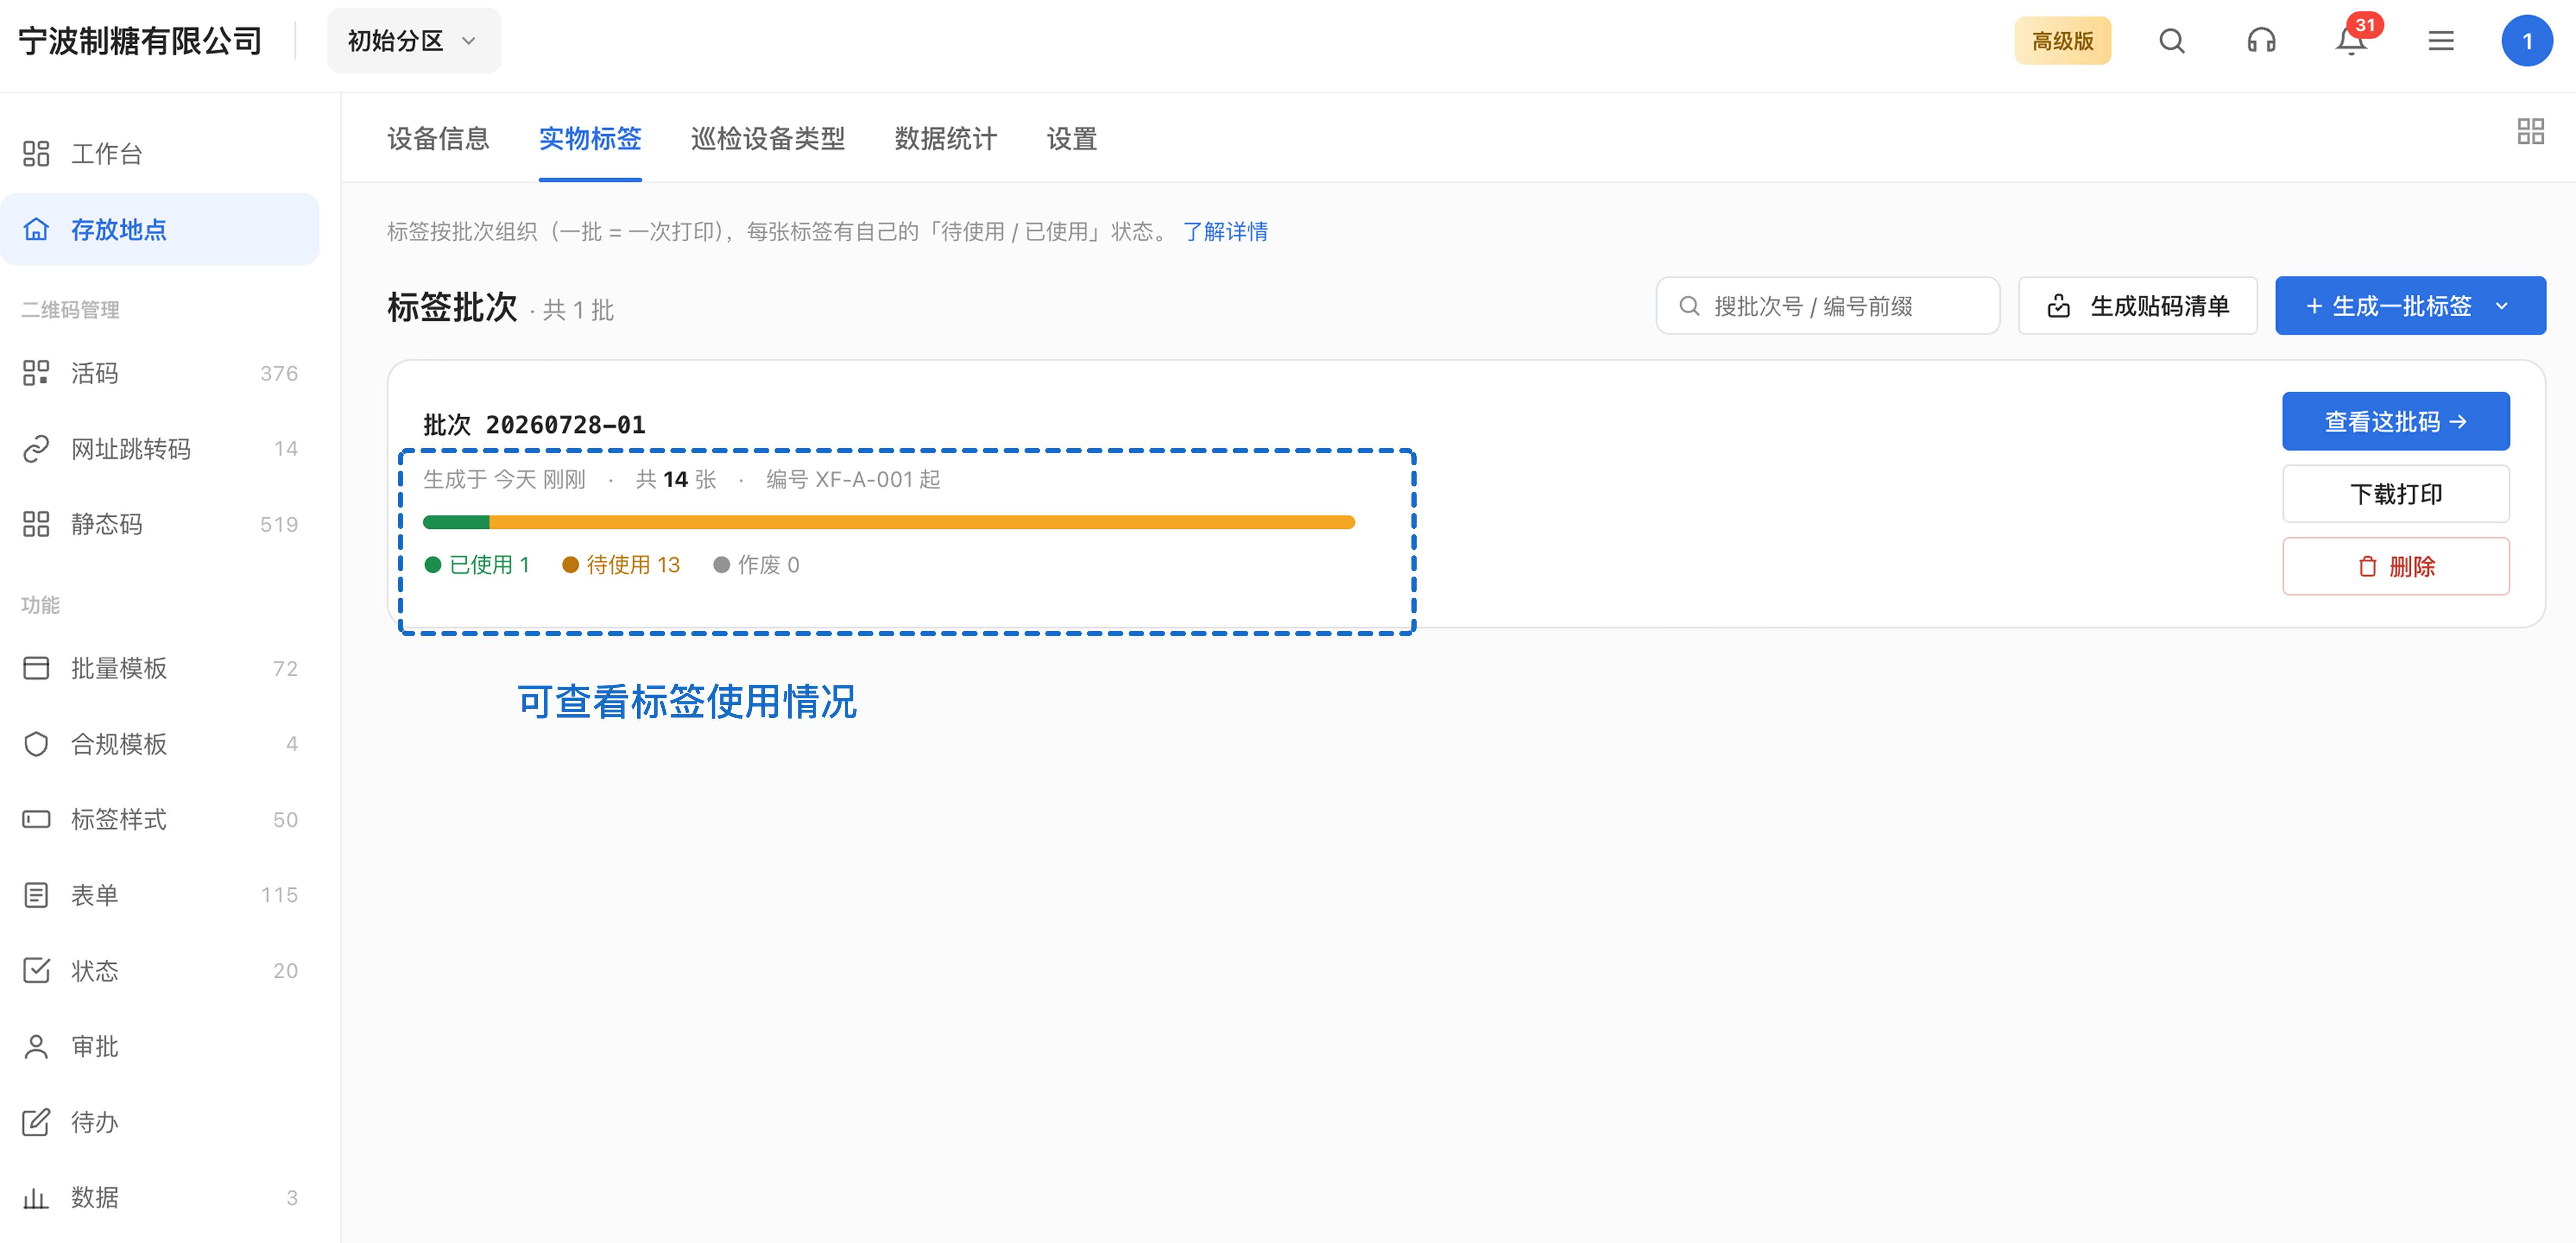Click the 合规模板 shield icon
2576x1243 pixels.
(36, 744)
